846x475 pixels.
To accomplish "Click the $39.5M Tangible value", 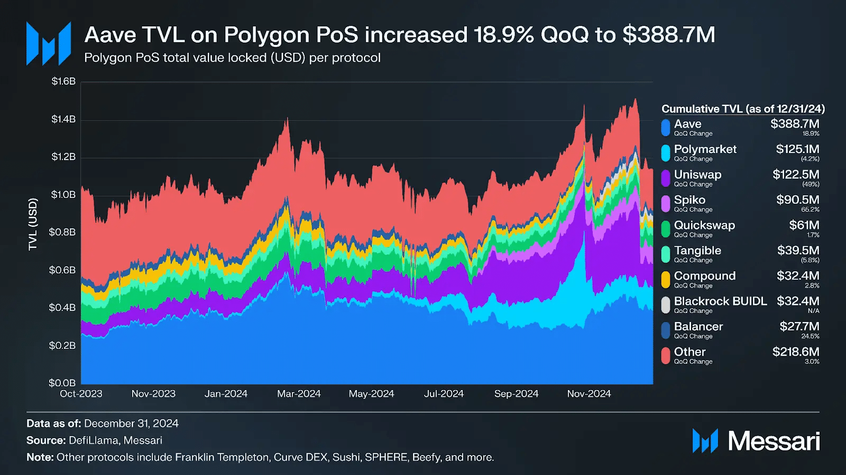I will [x=798, y=251].
